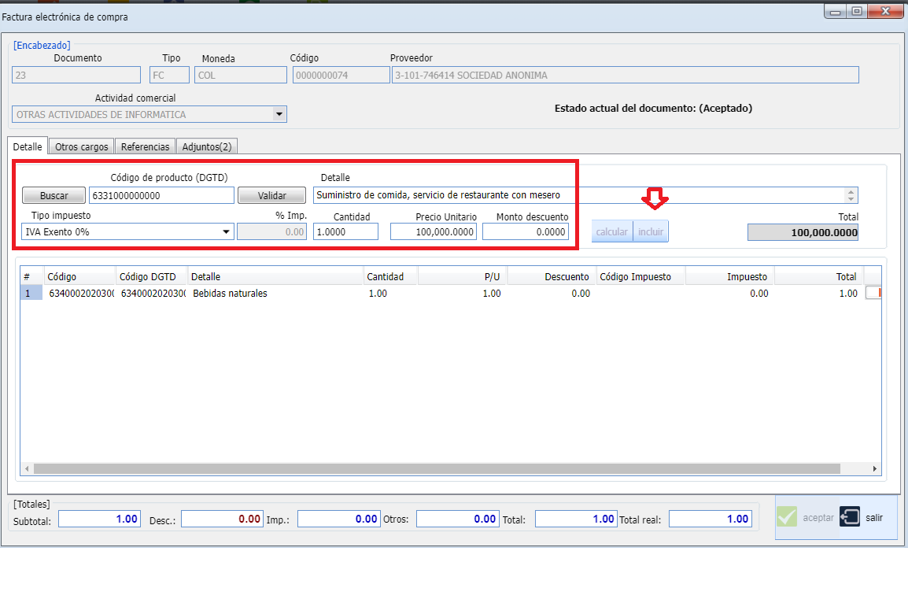Click the Detalle field down spinner arrow
Viewport: 908px width, 599px height.
click(851, 198)
